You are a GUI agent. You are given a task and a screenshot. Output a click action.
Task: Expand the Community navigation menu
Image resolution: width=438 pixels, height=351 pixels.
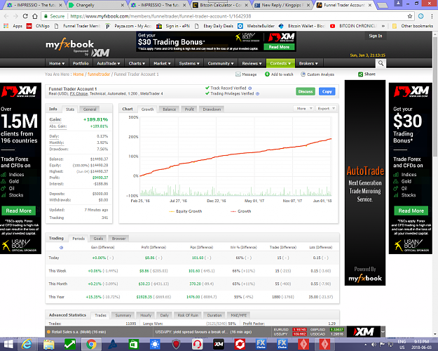220,63
